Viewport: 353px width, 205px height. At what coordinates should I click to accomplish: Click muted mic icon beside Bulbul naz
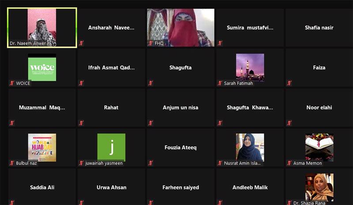tap(12, 163)
